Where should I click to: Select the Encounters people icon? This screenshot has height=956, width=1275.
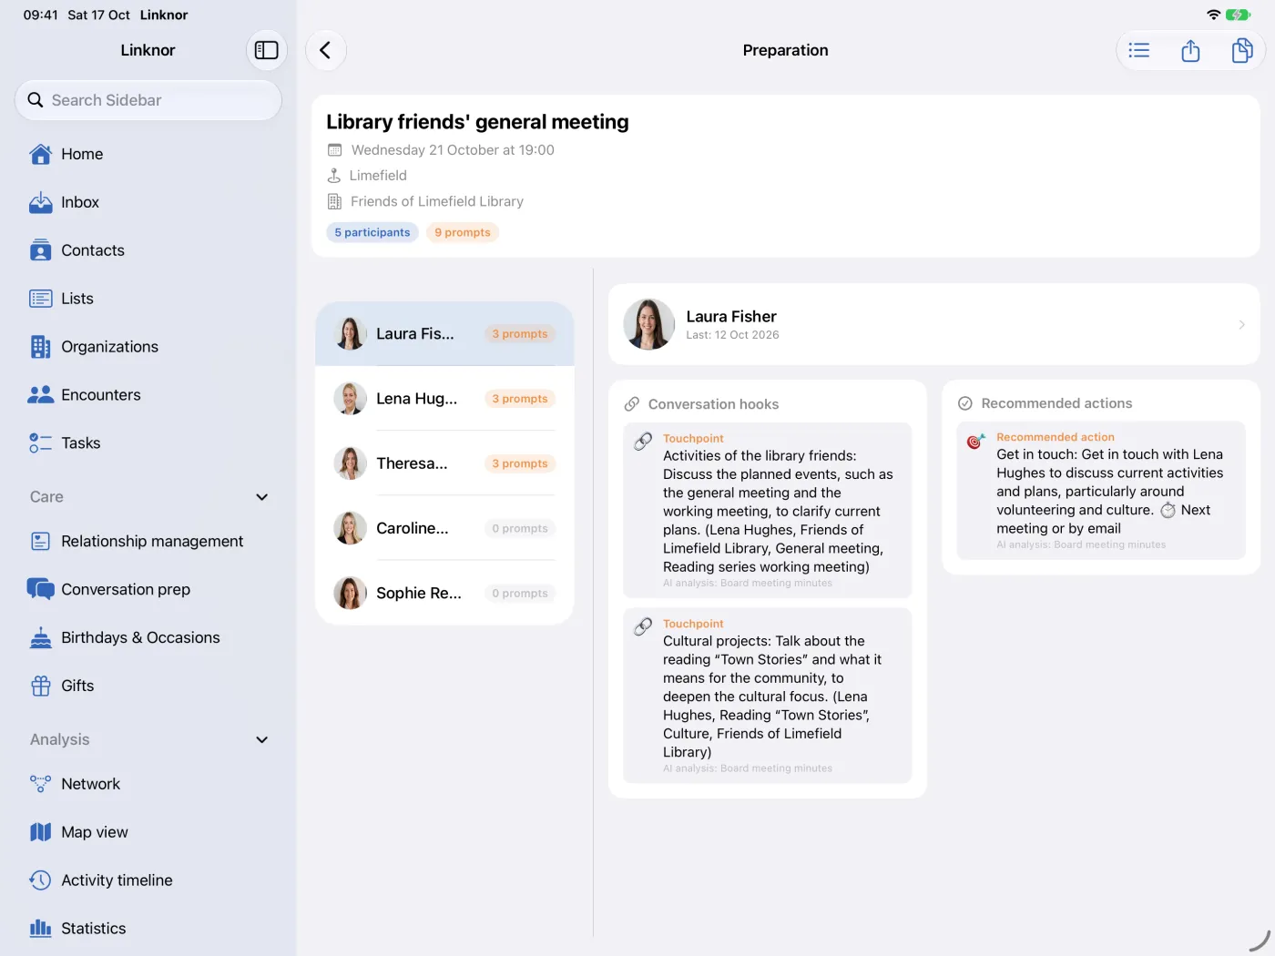(x=41, y=395)
